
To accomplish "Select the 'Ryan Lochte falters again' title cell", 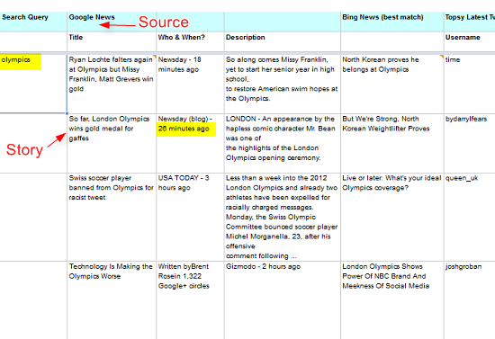I will tap(112, 84).
